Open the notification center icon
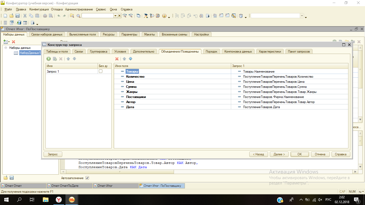This screenshot has height=205, width=365. (357, 200)
